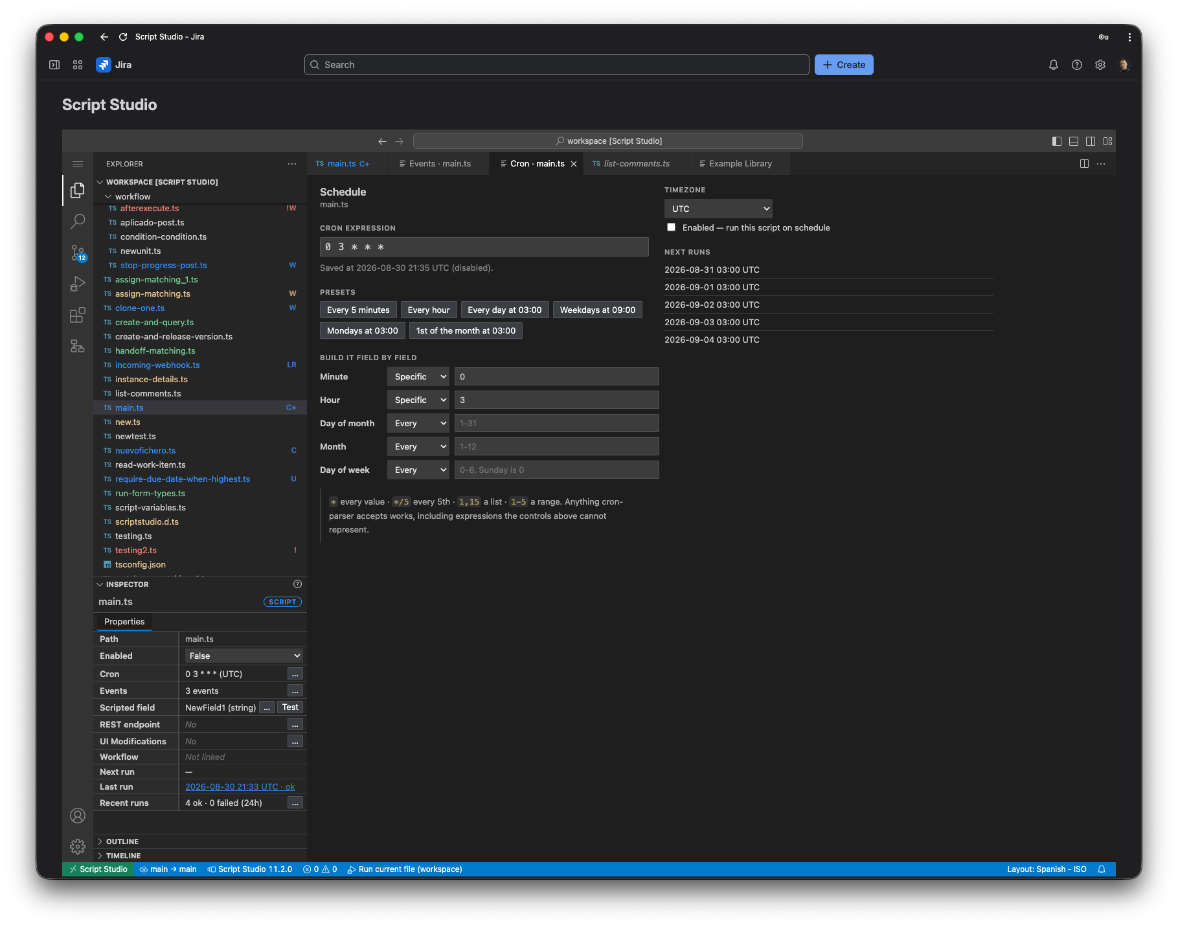Open the Jira app switcher grid
This screenshot has height=927, width=1178.
point(78,65)
